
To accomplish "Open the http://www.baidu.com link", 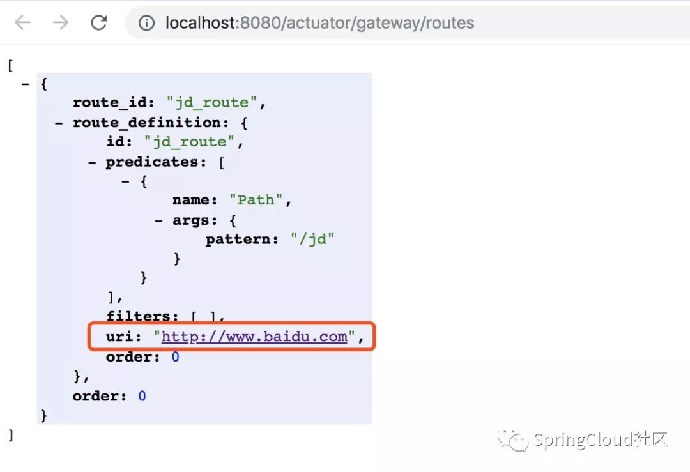I will pyautogui.click(x=254, y=337).
